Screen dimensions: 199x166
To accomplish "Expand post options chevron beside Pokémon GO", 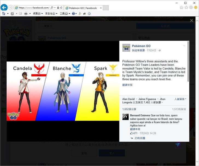I will tap(184, 46).
